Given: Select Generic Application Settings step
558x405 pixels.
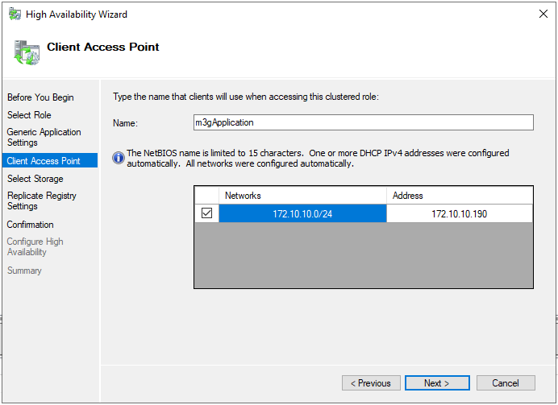Looking at the screenshot, I should (44, 137).
